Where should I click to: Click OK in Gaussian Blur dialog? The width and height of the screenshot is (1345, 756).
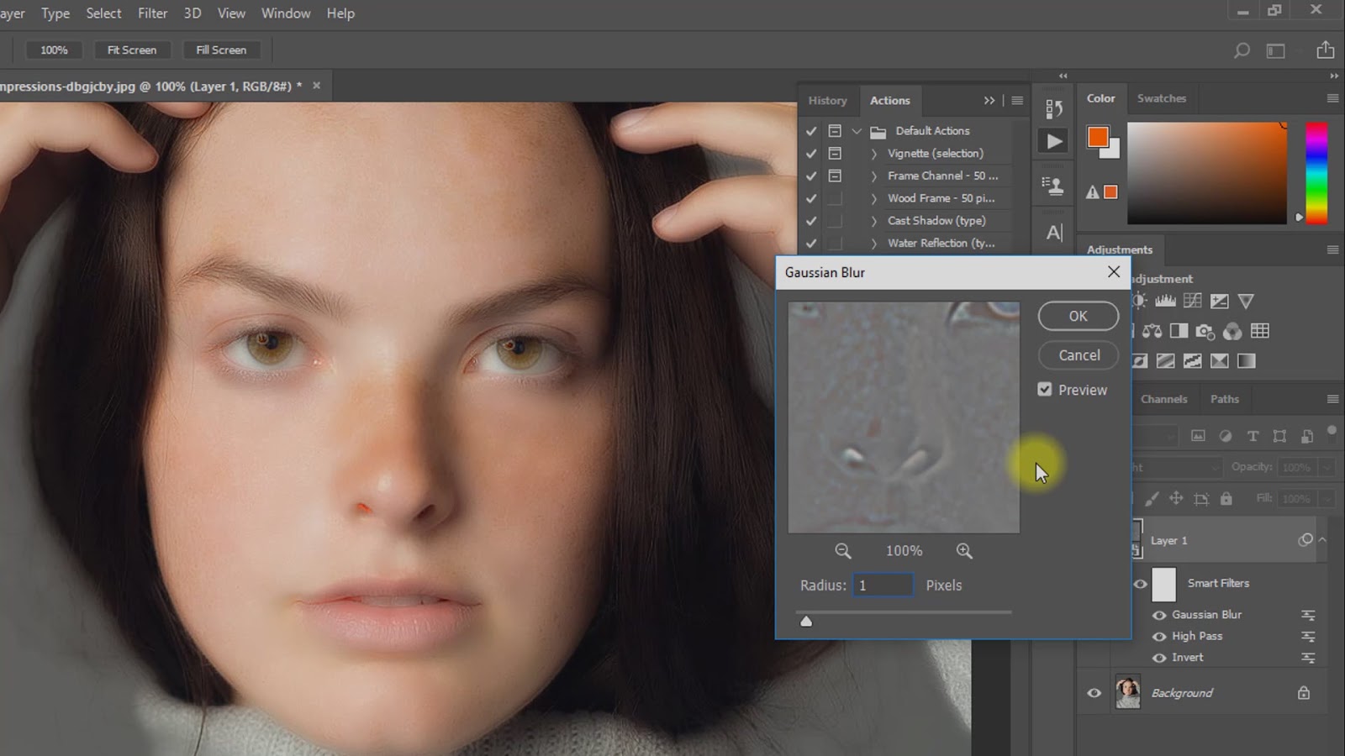(1078, 316)
